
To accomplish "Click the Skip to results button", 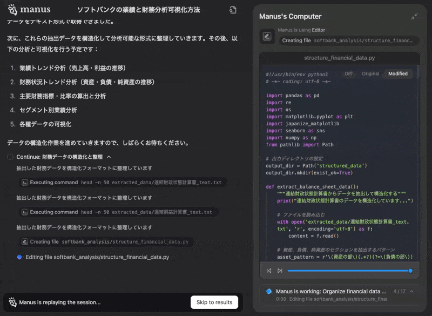I will [214, 302].
